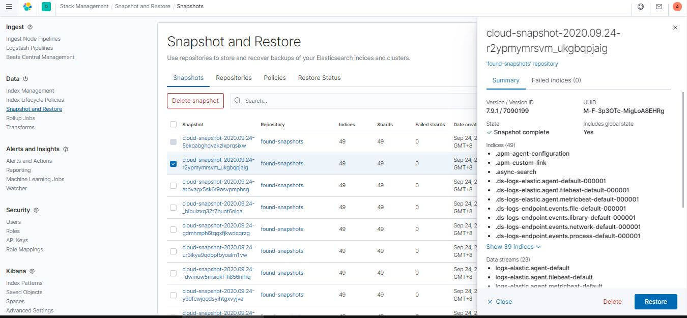Image resolution: width=687 pixels, height=318 pixels.
Task: Click help icon beside Ingest heading
Action: coord(30,27)
